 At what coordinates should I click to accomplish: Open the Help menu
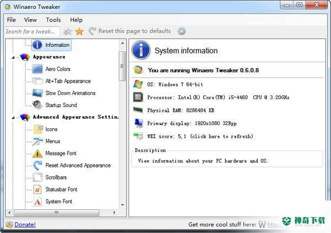[76, 20]
